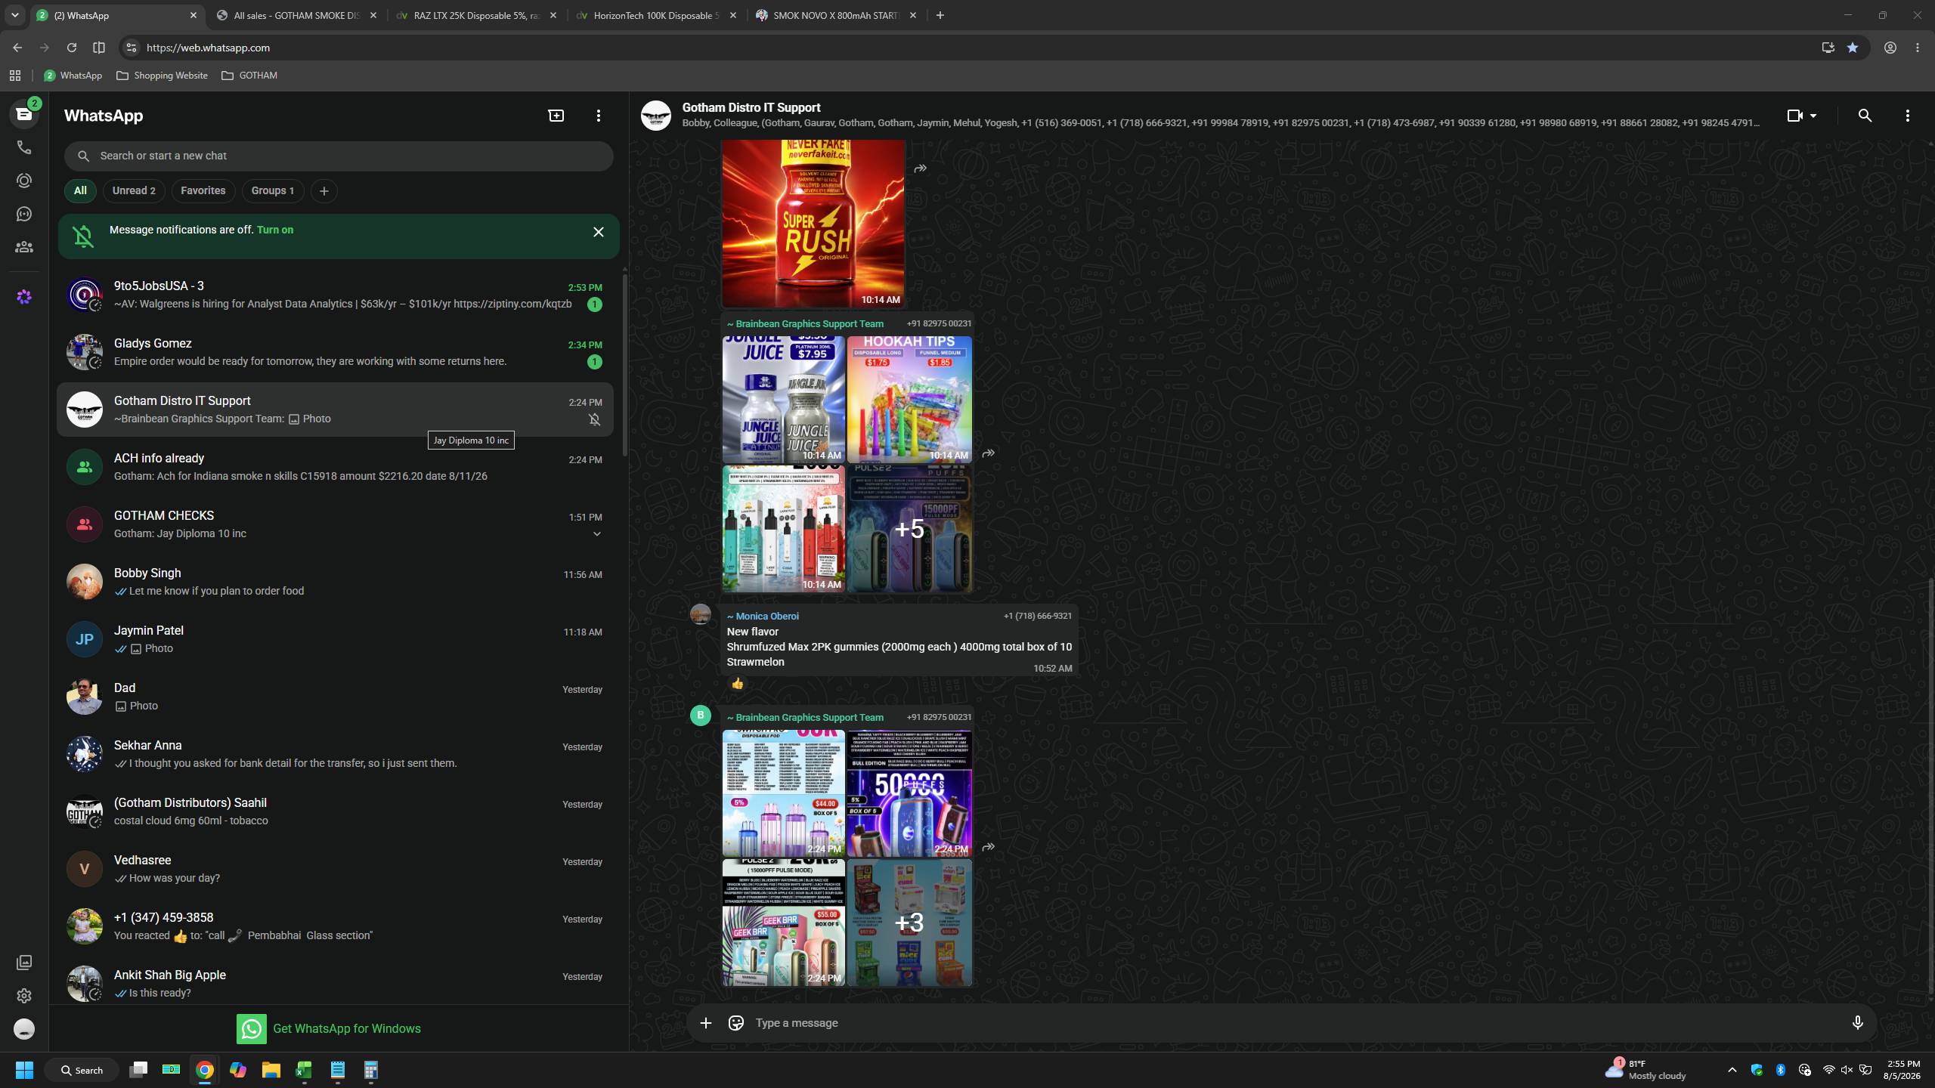Open the Status updates icon
Viewport: 1935px width, 1088px height.
24,181
